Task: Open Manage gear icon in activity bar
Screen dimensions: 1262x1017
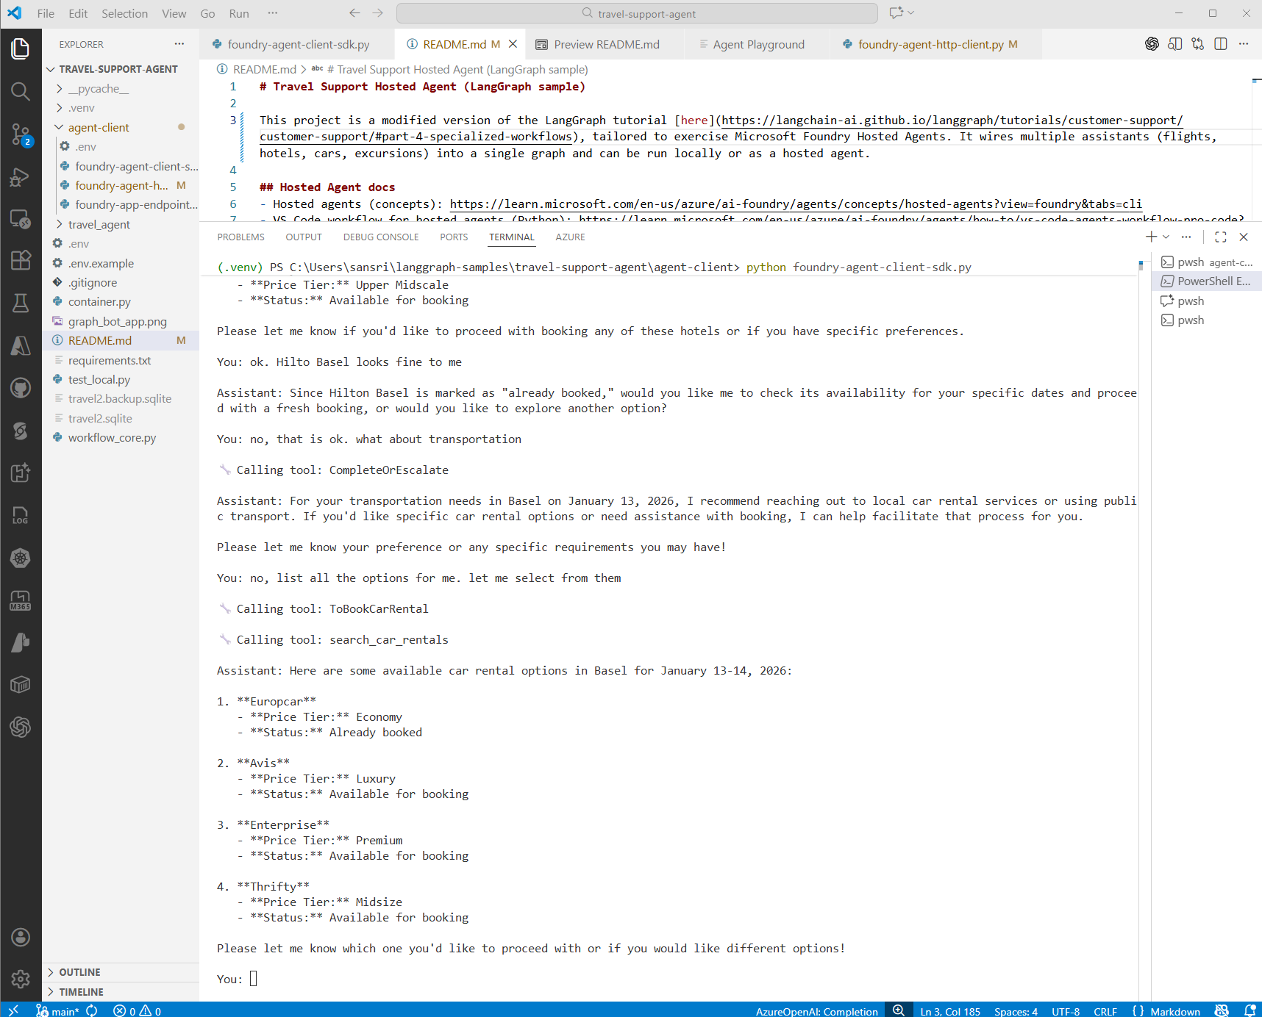Action: pos(21,979)
